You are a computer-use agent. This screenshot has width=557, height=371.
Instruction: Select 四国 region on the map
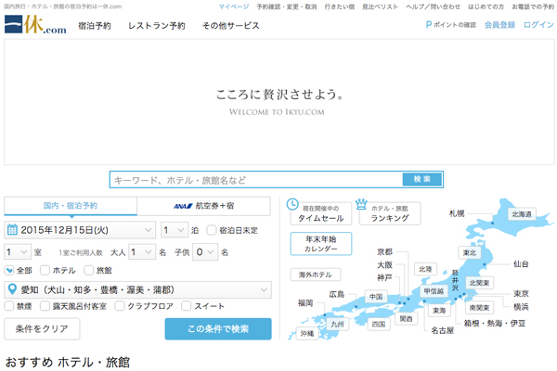pos(379,324)
